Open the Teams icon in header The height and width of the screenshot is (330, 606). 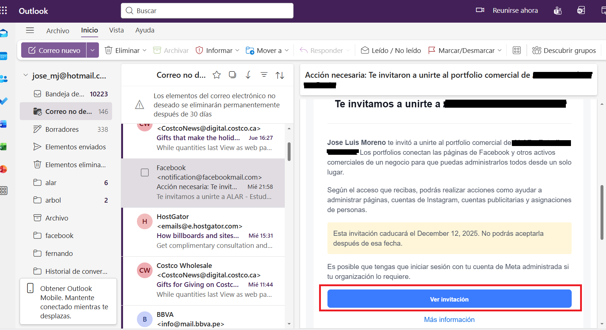click(557, 11)
